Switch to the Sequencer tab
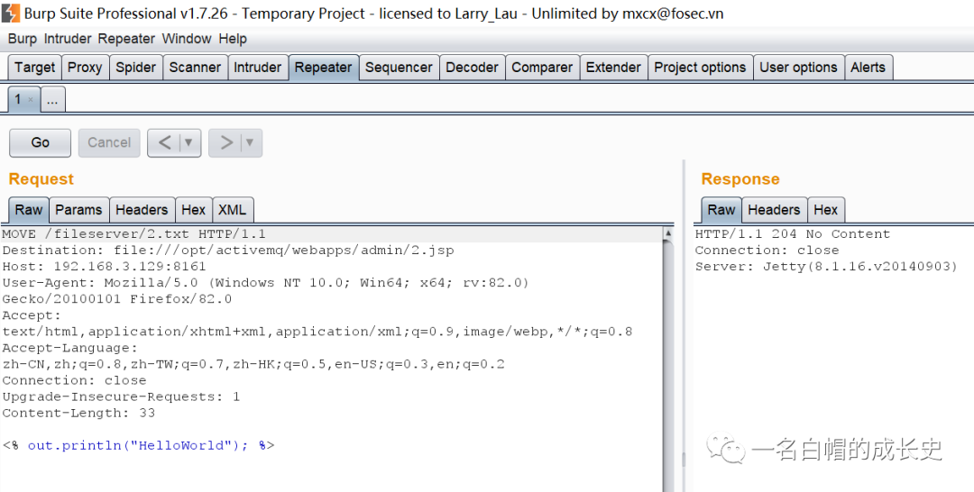This screenshot has width=974, height=492. (x=399, y=68)
